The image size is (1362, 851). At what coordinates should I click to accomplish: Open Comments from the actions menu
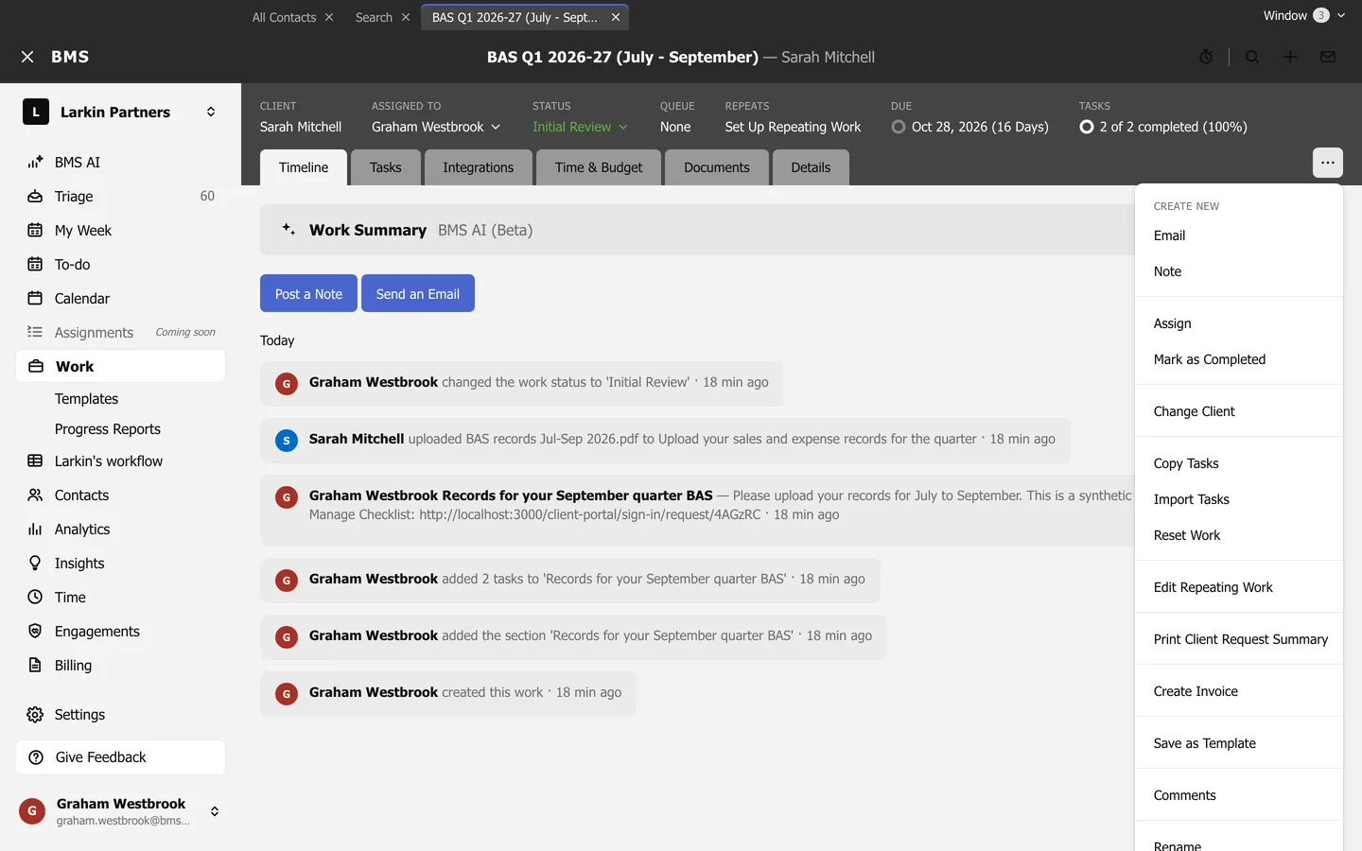pyautogui.click(x=1239, y=795)
